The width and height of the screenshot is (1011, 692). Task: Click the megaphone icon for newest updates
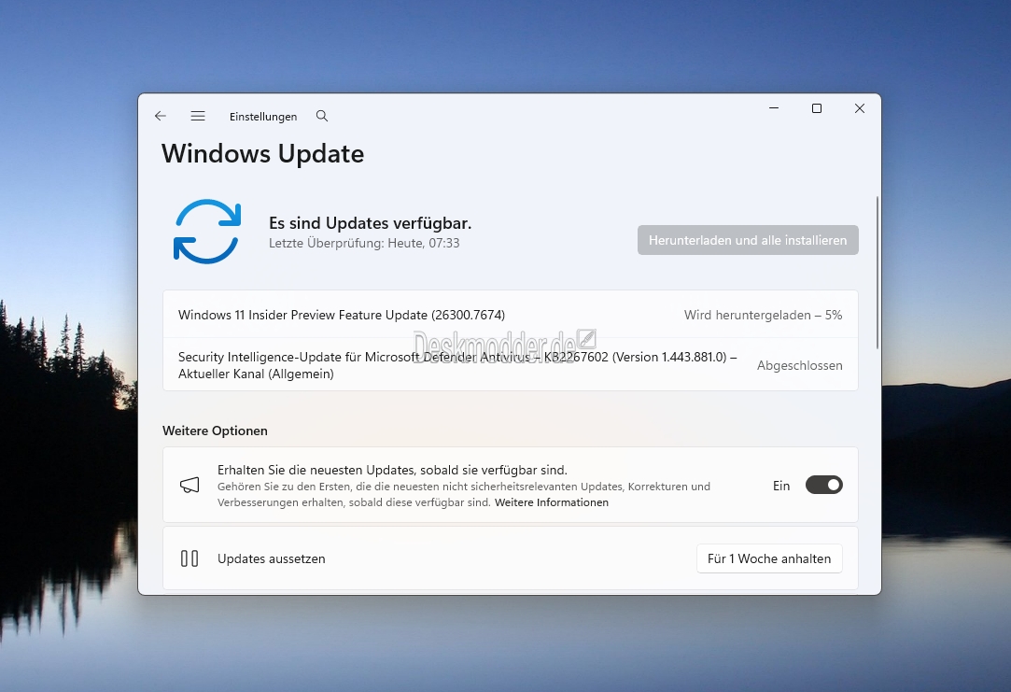[x=190, y=485]
